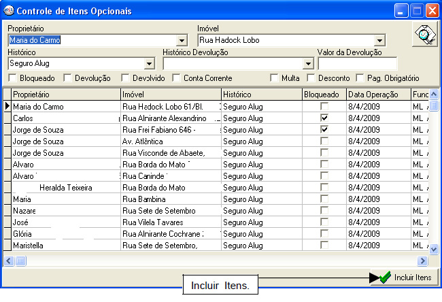Toggle the Multa checkbox
The image size is (442, 302).
tap(274, 78)
